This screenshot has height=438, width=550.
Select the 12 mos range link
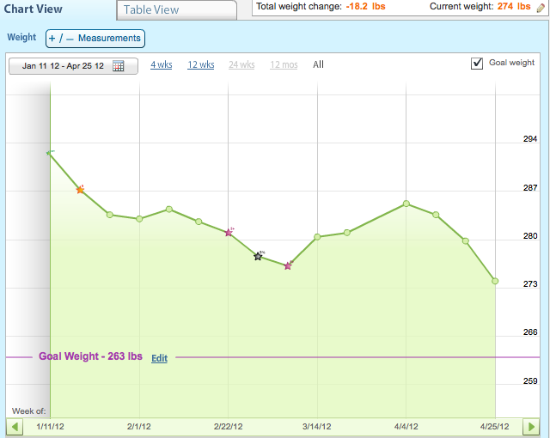(x=284, y=64)
